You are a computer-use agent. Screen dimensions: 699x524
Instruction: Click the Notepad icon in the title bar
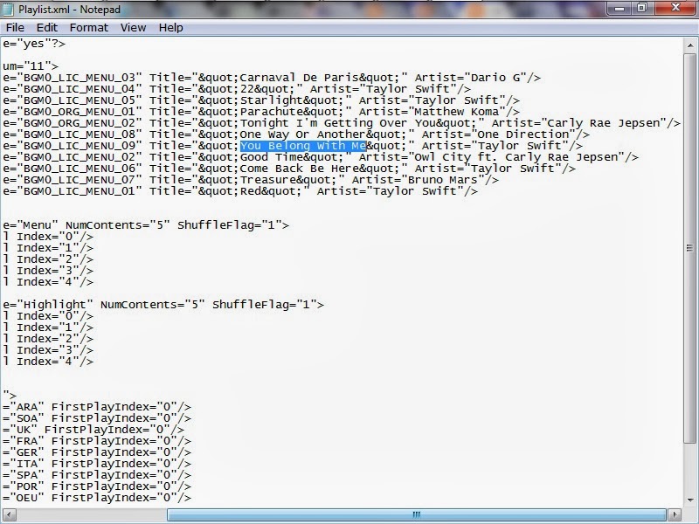9,10
